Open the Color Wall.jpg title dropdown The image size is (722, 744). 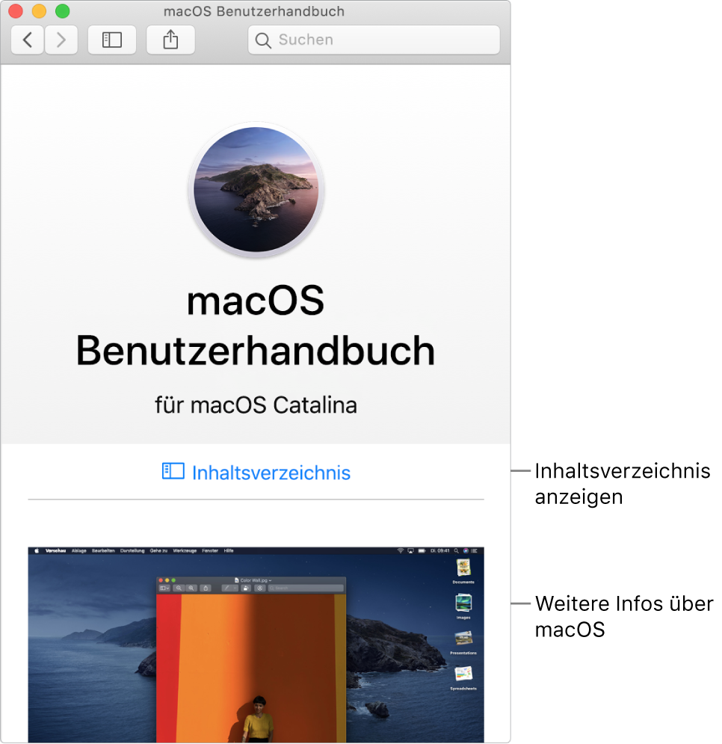coord(270,579)
